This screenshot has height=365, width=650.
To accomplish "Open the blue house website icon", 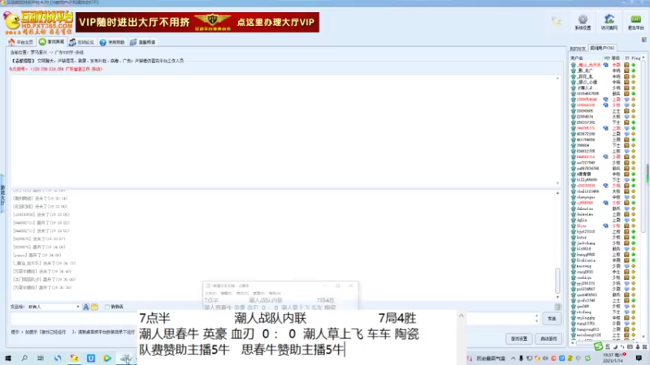I will (x=609, y=23).
